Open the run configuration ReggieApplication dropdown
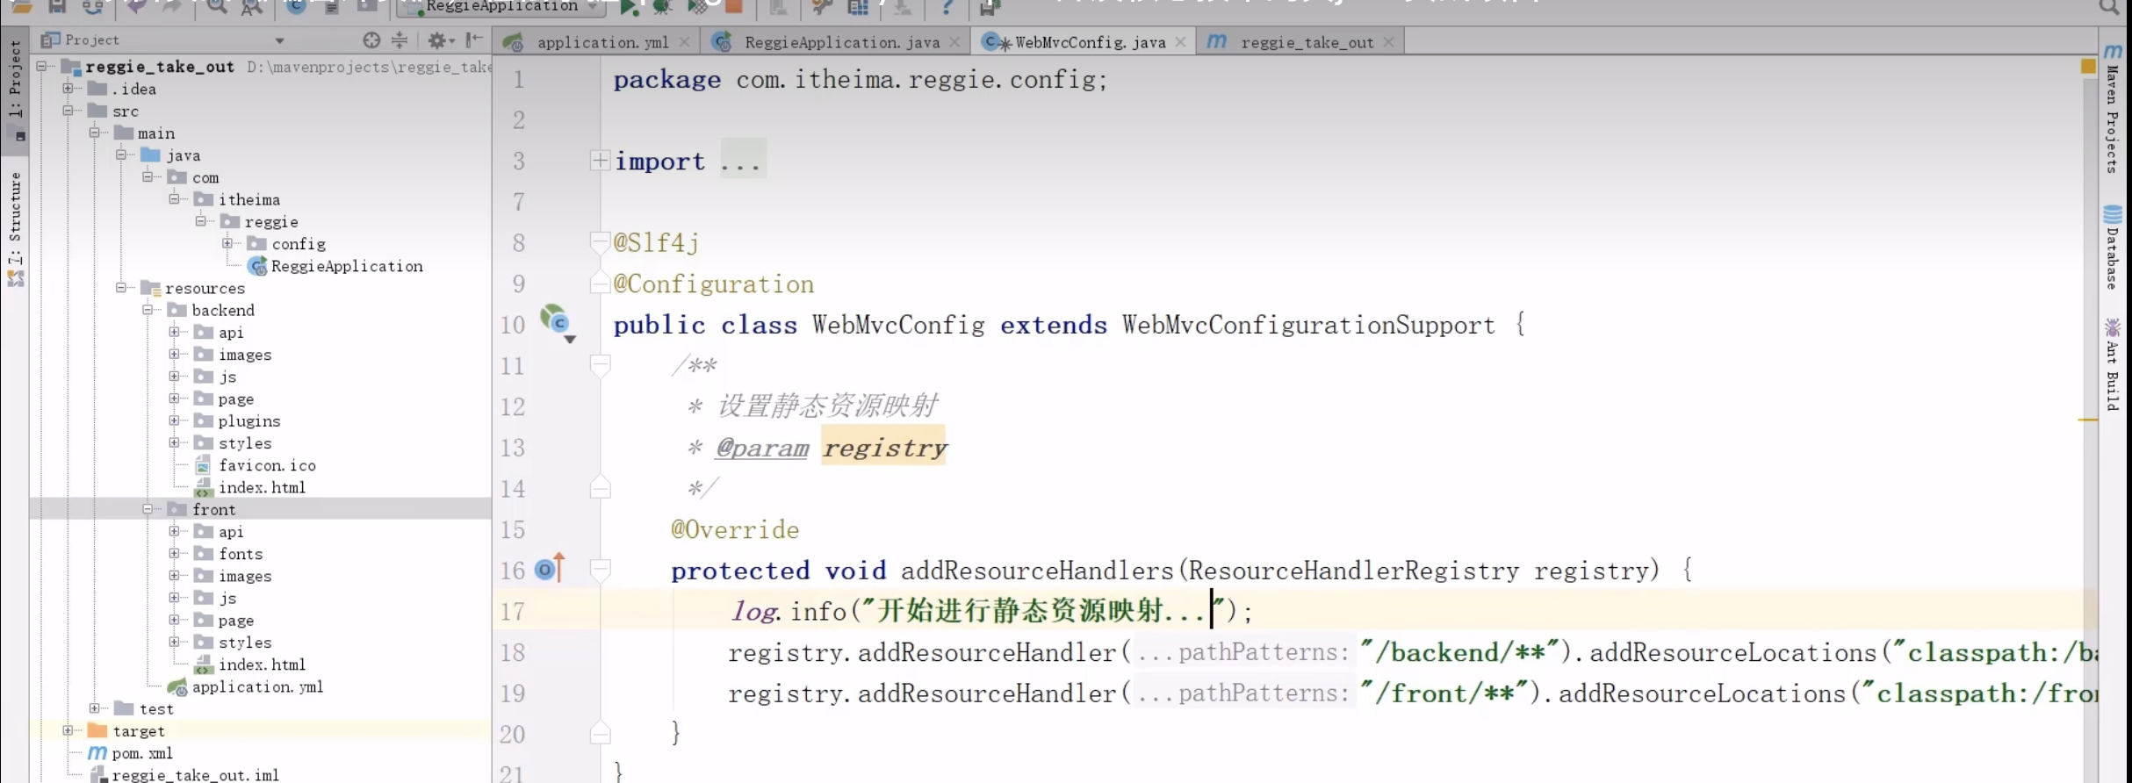The image size is (2132, 783). [x=502, y=7]
